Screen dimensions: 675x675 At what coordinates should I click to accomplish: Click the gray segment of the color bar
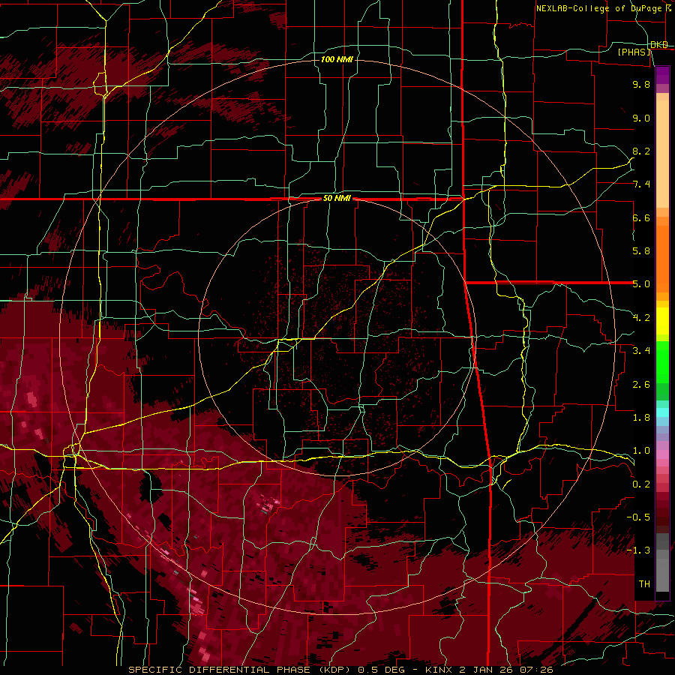(662, 562)
